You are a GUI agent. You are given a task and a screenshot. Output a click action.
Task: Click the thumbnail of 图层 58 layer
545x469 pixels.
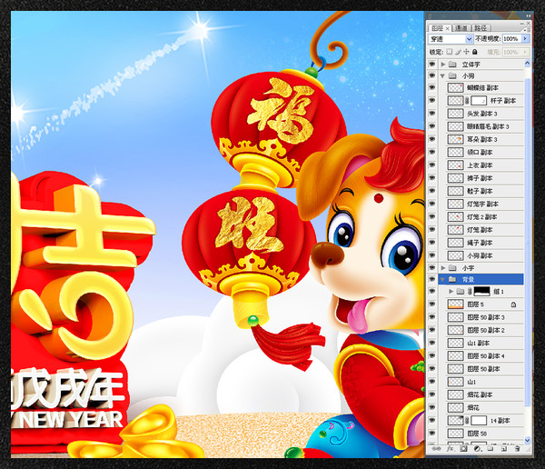pyautogui.click(x=455, y=434)
